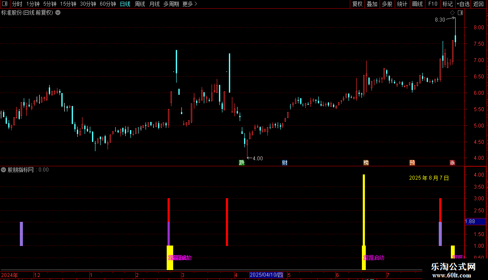
Task: Open the 复权 adjustment menu
Action: pyautogui.click(x=357, y=4)
